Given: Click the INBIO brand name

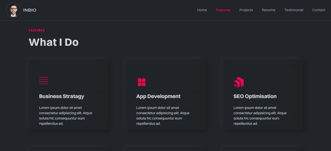Looking at the screenshot, I should 30,10.
